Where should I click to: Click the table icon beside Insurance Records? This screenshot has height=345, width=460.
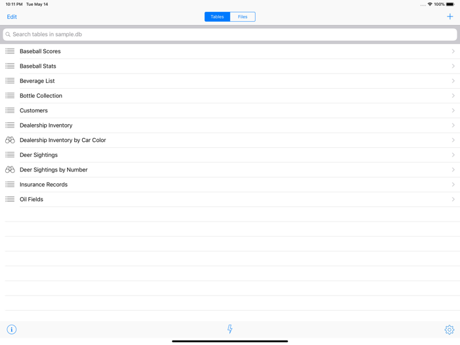(x=10, y=185)
